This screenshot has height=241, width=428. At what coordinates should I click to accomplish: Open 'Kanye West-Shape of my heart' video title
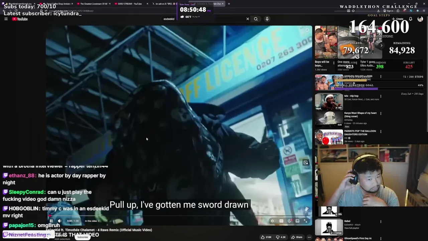[360, 114]
